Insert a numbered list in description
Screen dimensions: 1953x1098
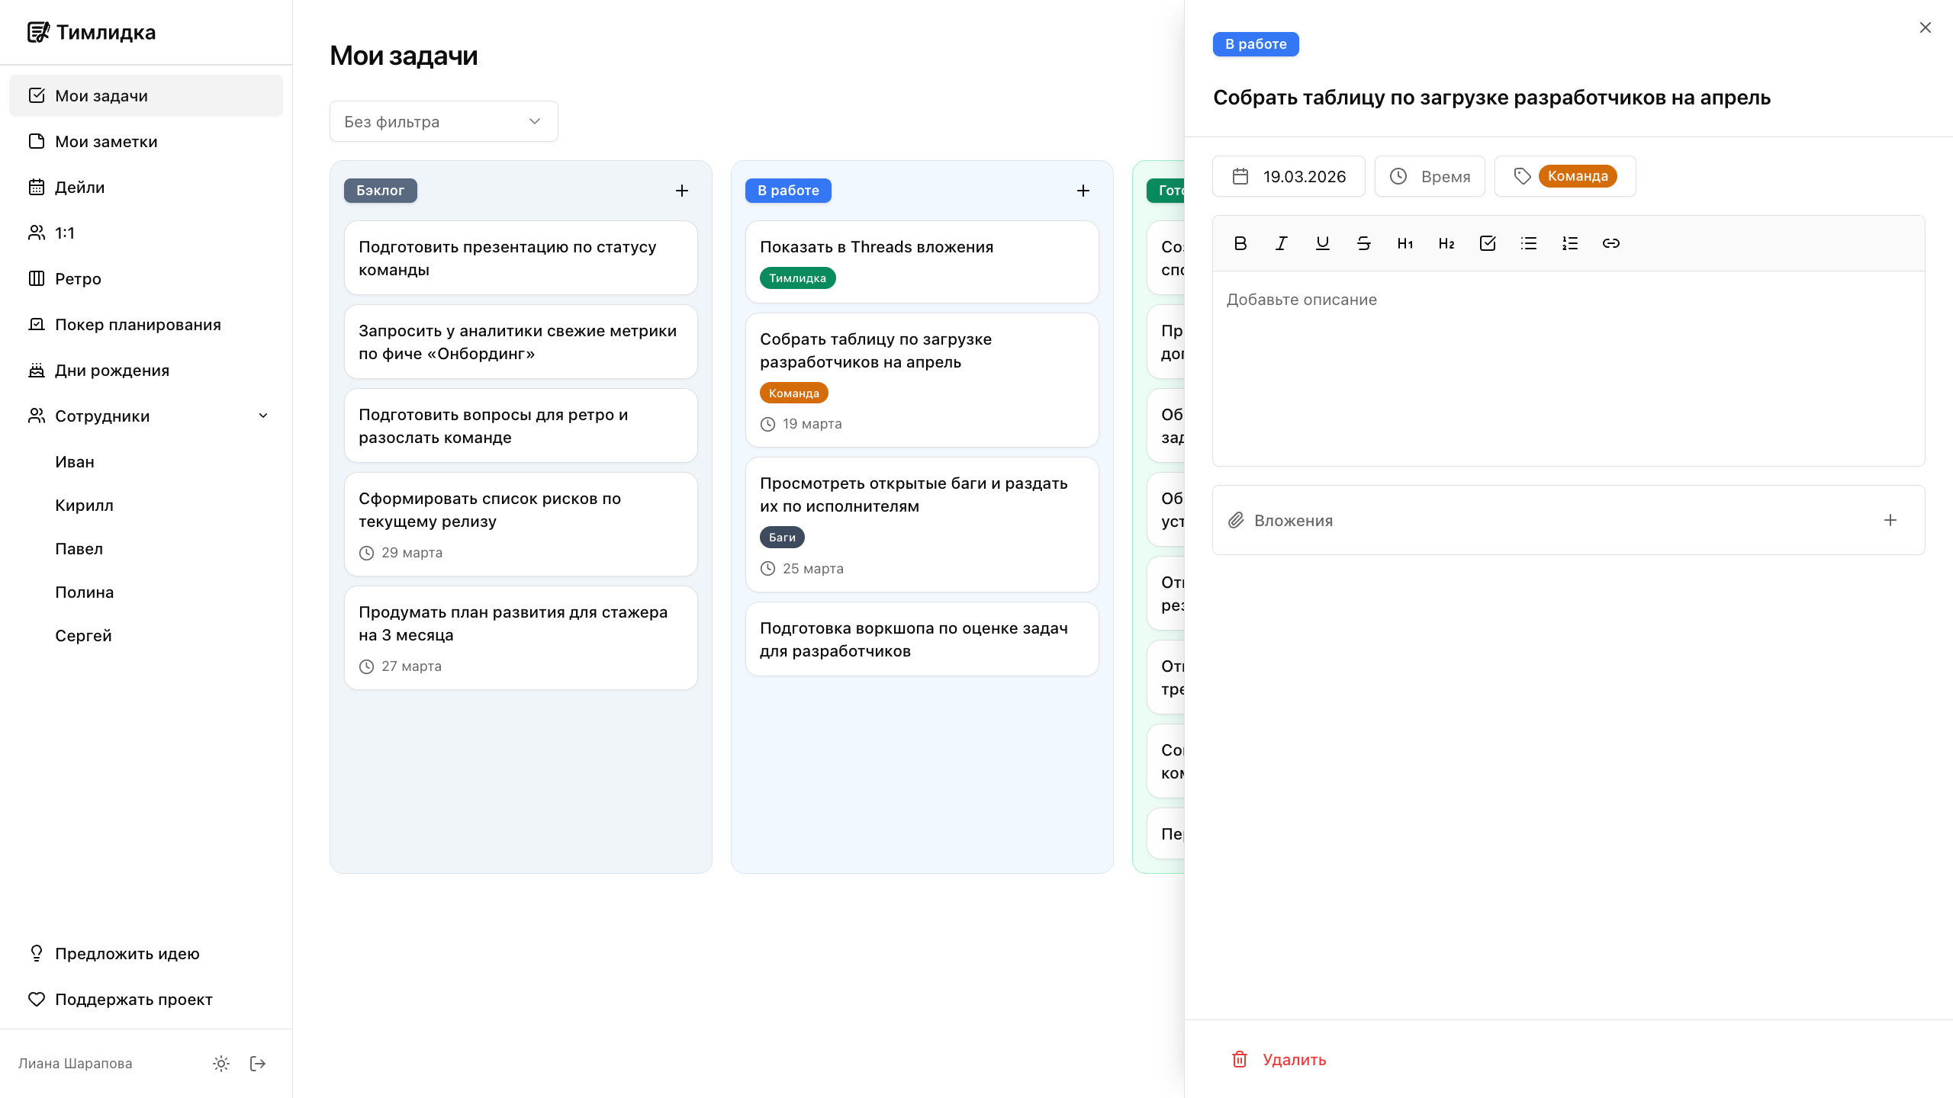[x=1570, y=243]
